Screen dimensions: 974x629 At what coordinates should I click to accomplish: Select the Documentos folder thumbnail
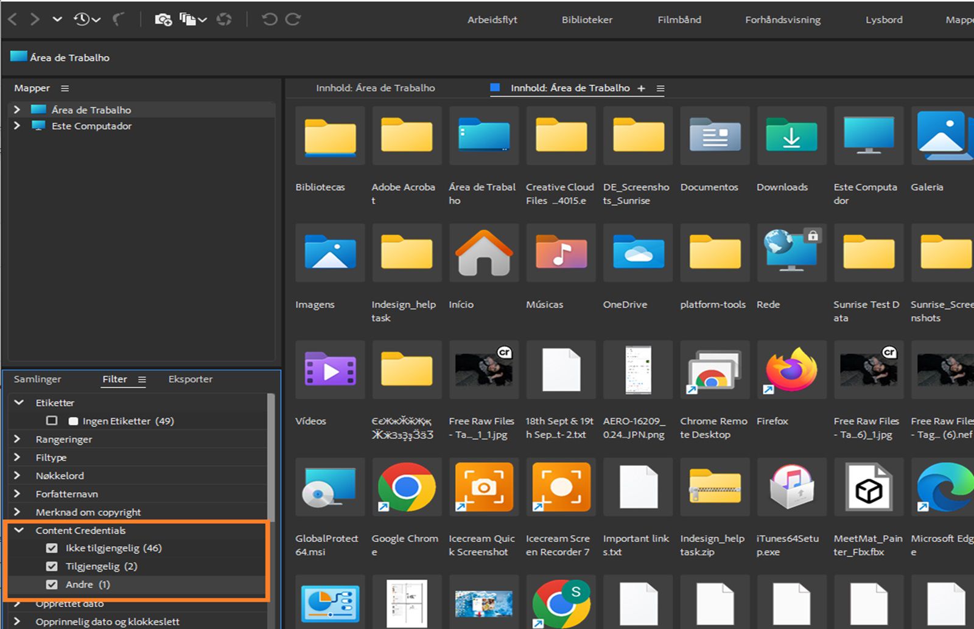(715, 135)
